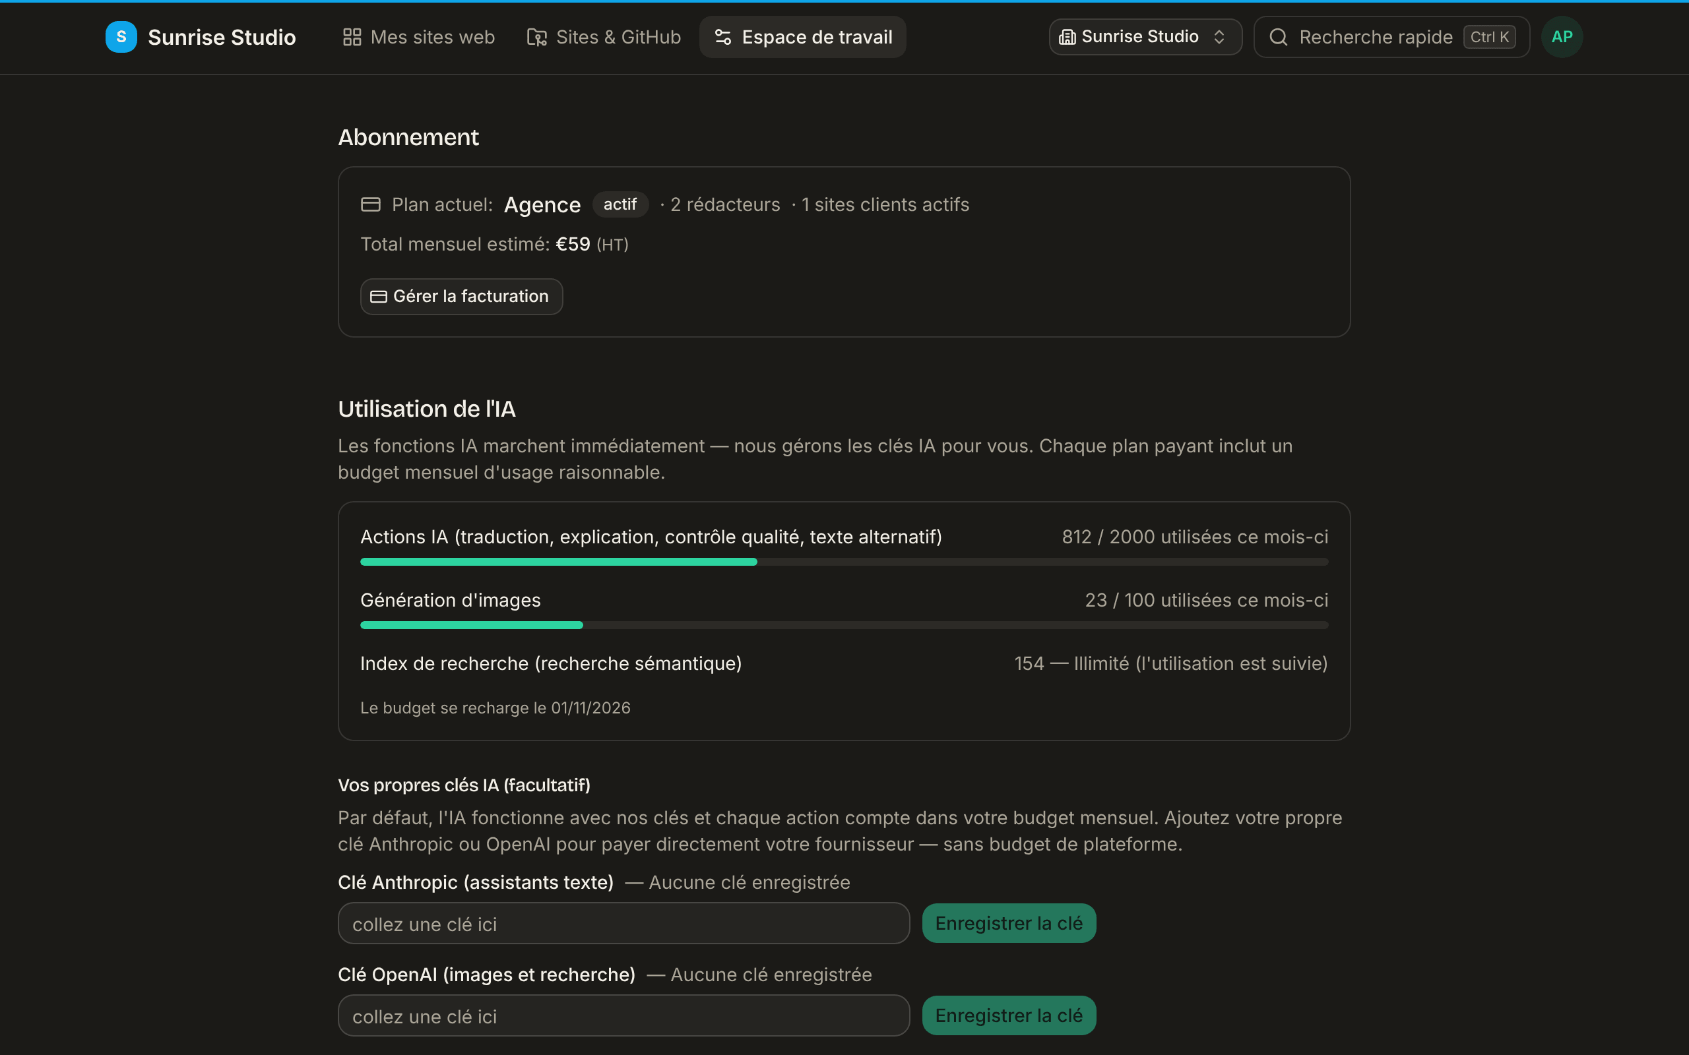Click the building icon in workspace switcher
The height and width of the screenshot is (1055, 1689).
pyautogui.click(x=1067, y=37)
